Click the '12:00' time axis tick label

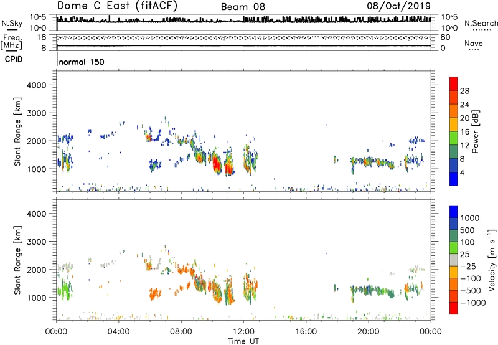click(x=243, y=332)
